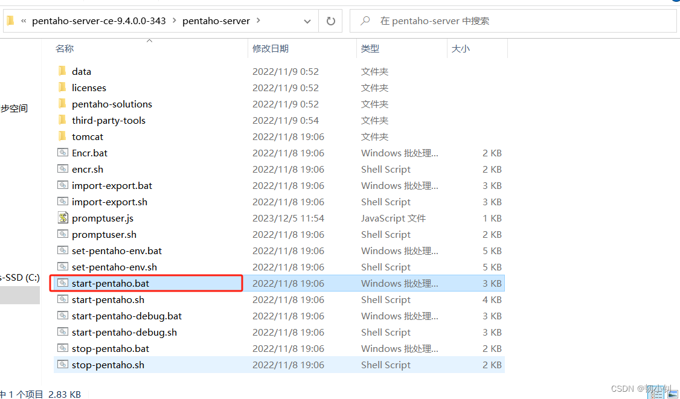Click the start-pentaho-debug.sh file icon

click(63, 332)
